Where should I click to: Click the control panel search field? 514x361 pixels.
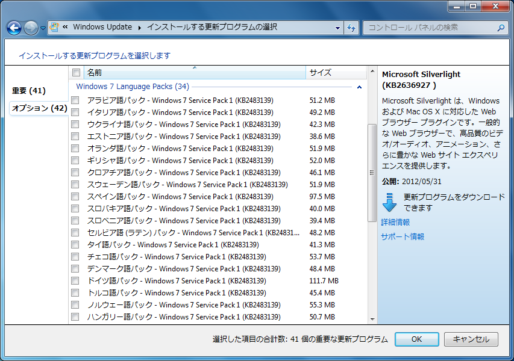pyautogui.click(x=429, y=28)
